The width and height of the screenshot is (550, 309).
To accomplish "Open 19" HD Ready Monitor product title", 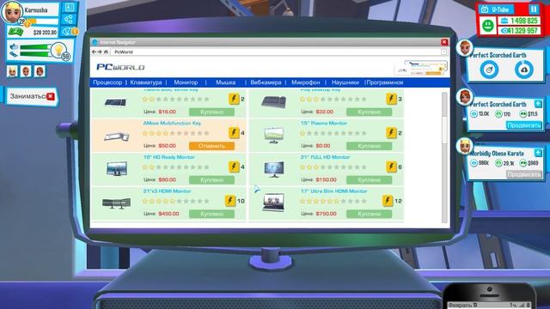I will [x=168, y=157].
